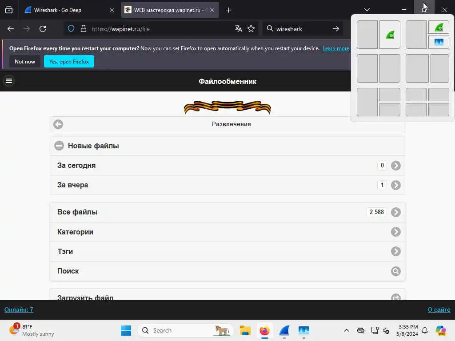Click the translate page icon
Image resolution: width=455 pixels, height=341 pixels.
point(239,28)
